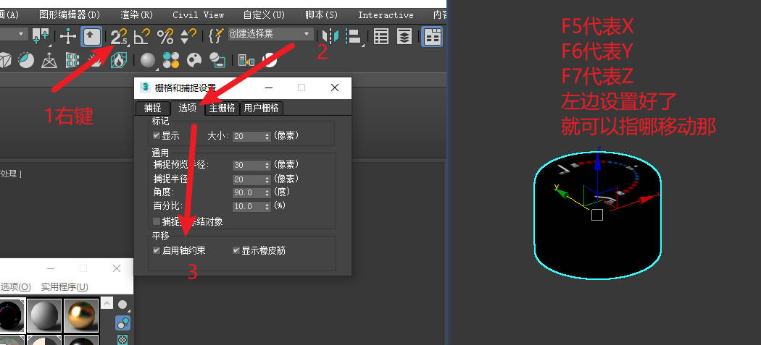The image size is (761, 345).
Task: Click the 大小 value field
Action: (x=248, y=137)
